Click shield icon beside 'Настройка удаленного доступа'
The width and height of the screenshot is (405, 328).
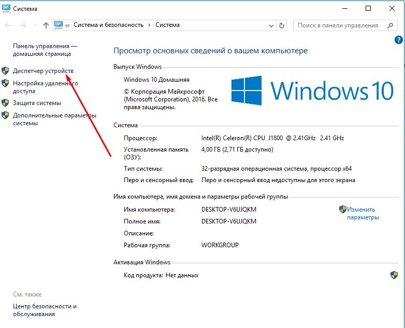pyautogui.click(x=5, y=83)
